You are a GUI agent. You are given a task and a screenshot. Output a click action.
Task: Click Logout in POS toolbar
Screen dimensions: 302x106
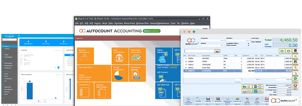(266, 101)
